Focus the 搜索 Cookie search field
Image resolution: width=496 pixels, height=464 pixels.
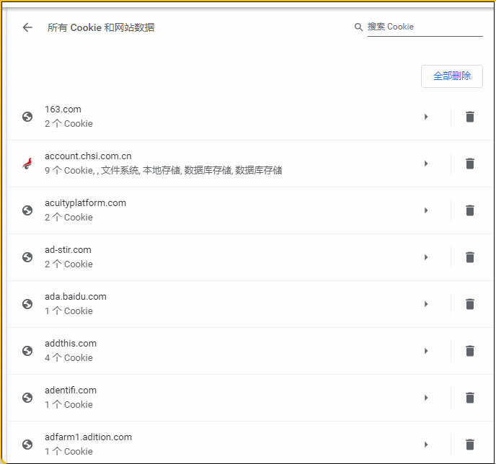click(425, 27)
